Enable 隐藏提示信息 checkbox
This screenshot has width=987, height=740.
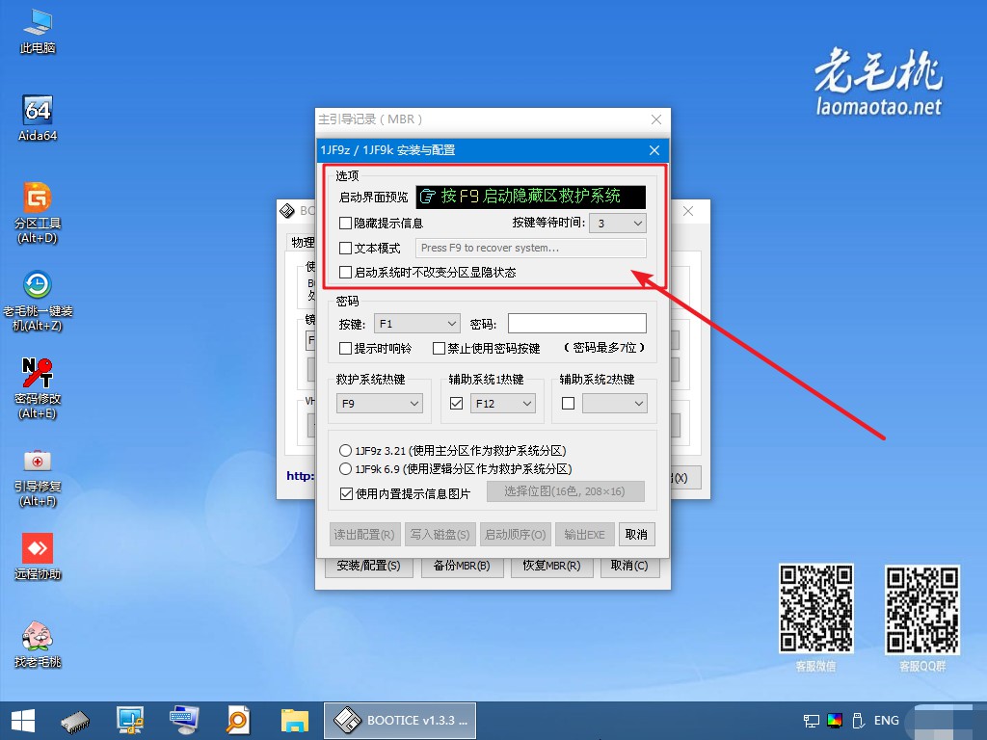coord(345,223)
